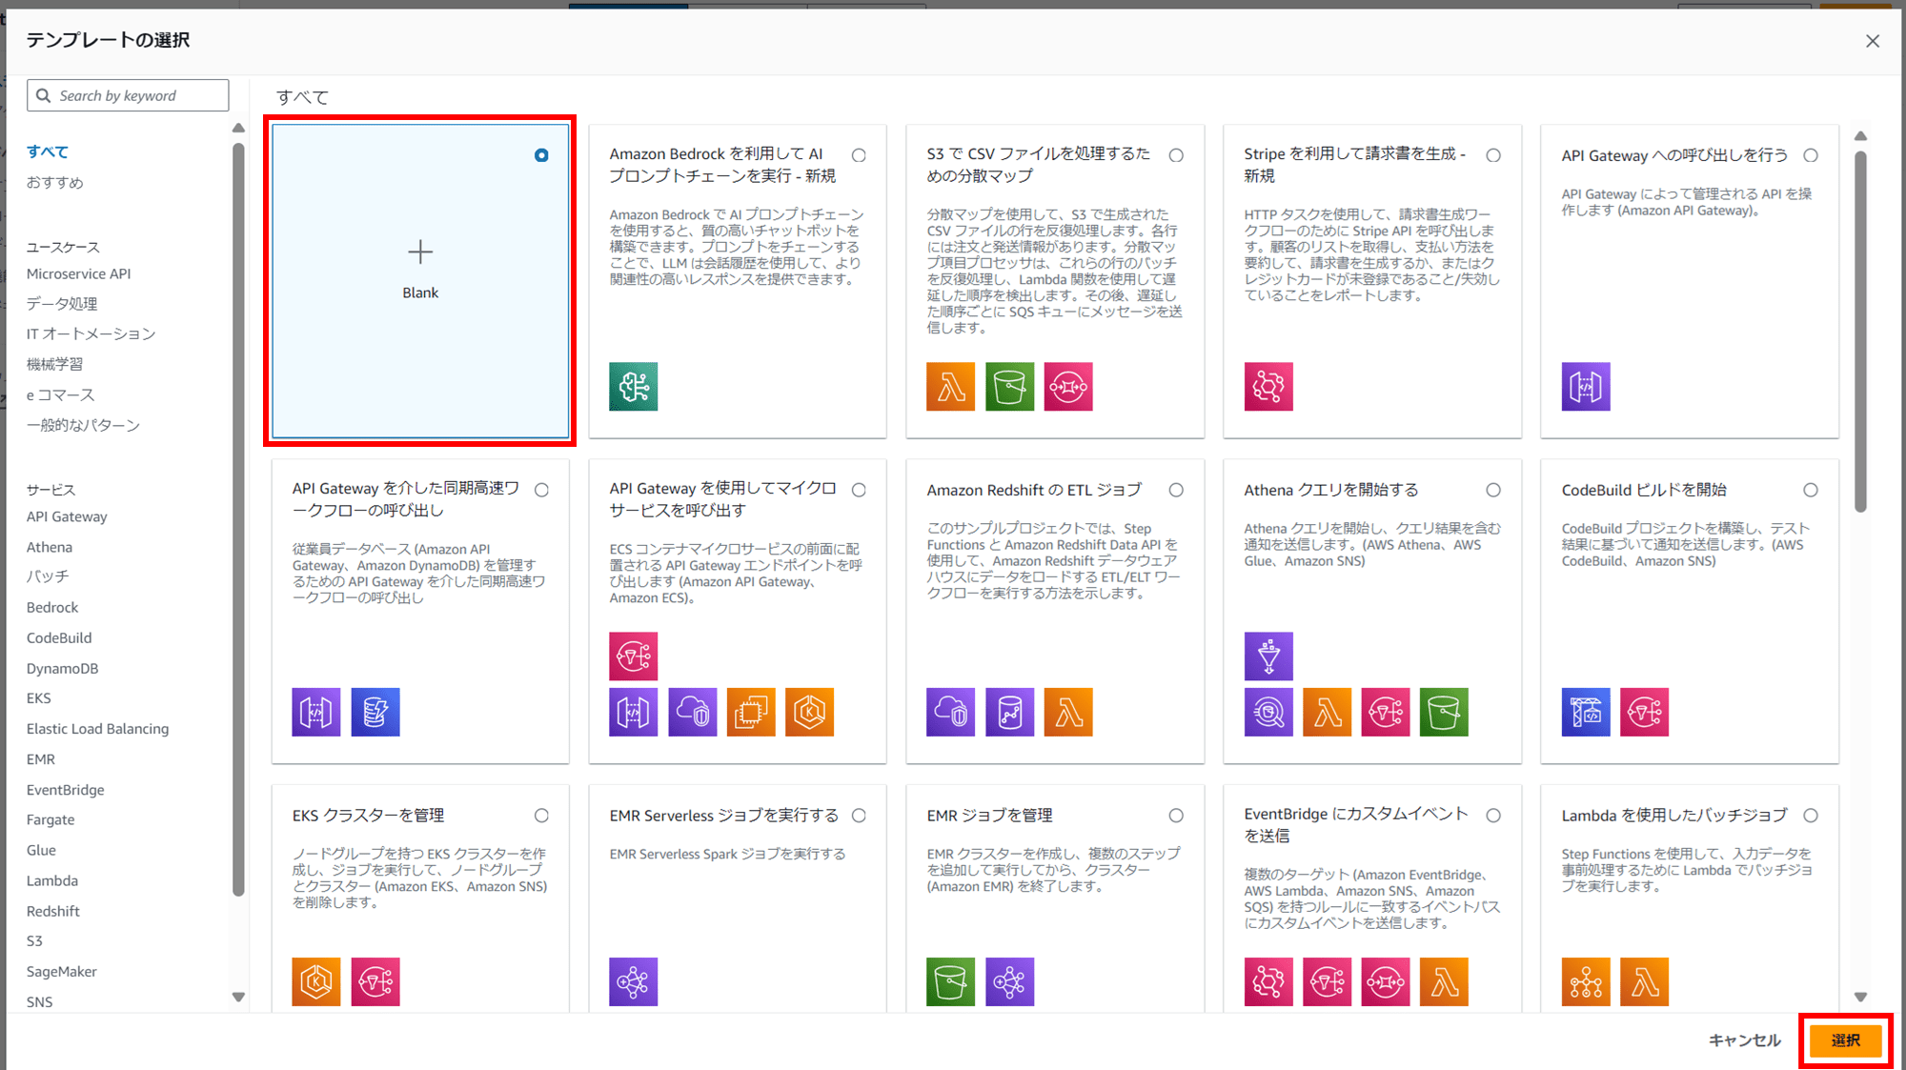Viewport: 1906px width, 1070px height.
Task: Click the pink SNS icon in the CodeBuild card
Action: point(1645,712)
